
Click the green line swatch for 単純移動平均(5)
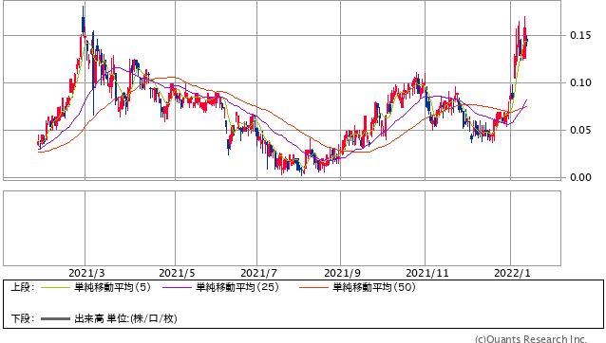55,287
